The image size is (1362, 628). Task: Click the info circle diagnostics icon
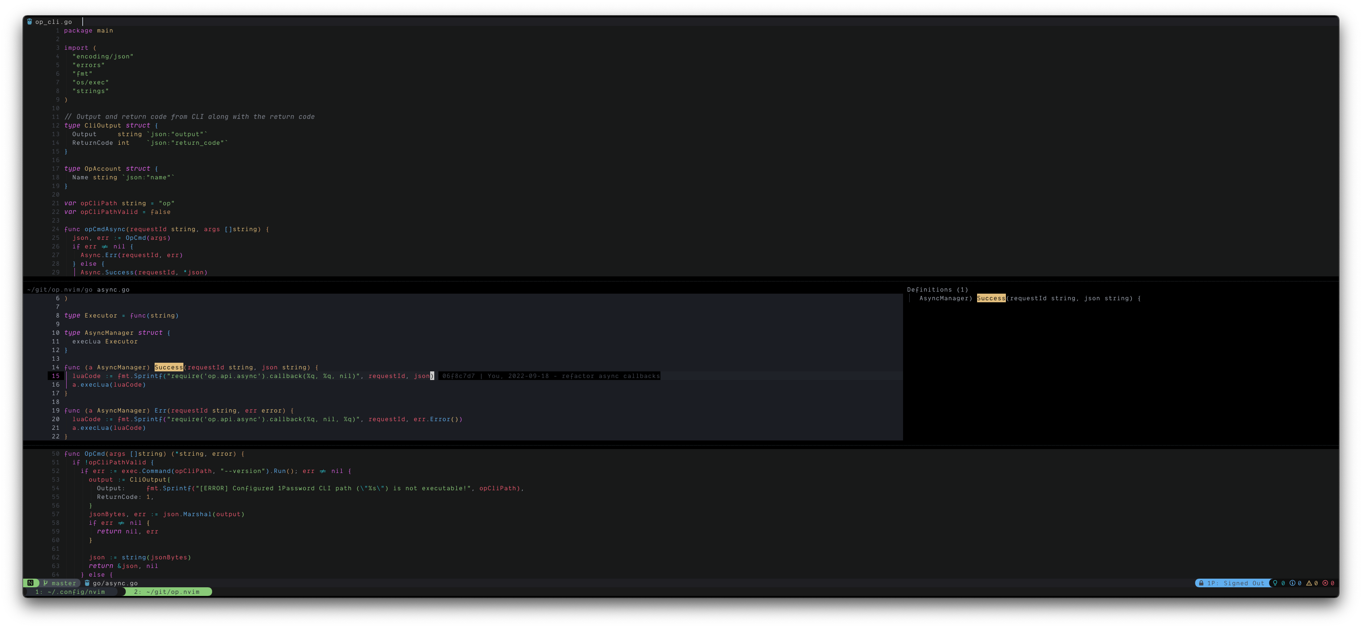(x=1293, y=582)
